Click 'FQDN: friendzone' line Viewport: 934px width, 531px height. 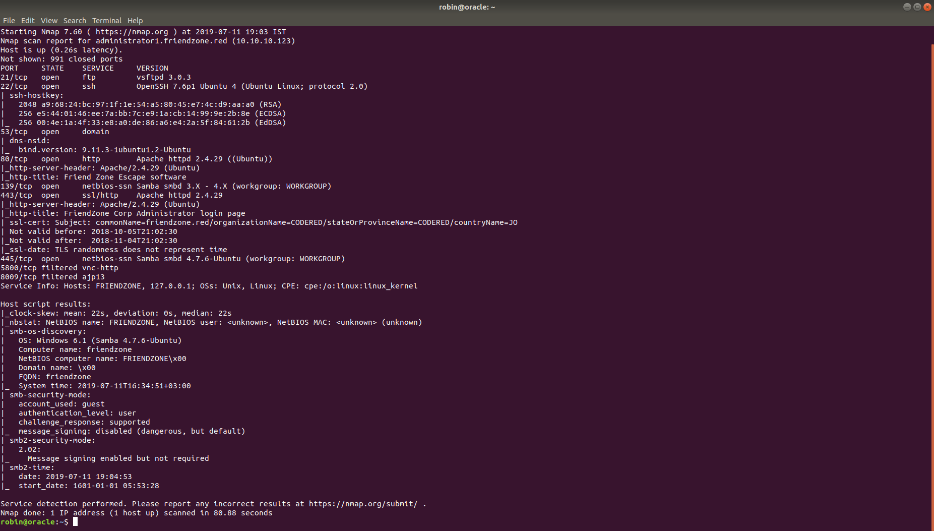[x=55, y=377]
